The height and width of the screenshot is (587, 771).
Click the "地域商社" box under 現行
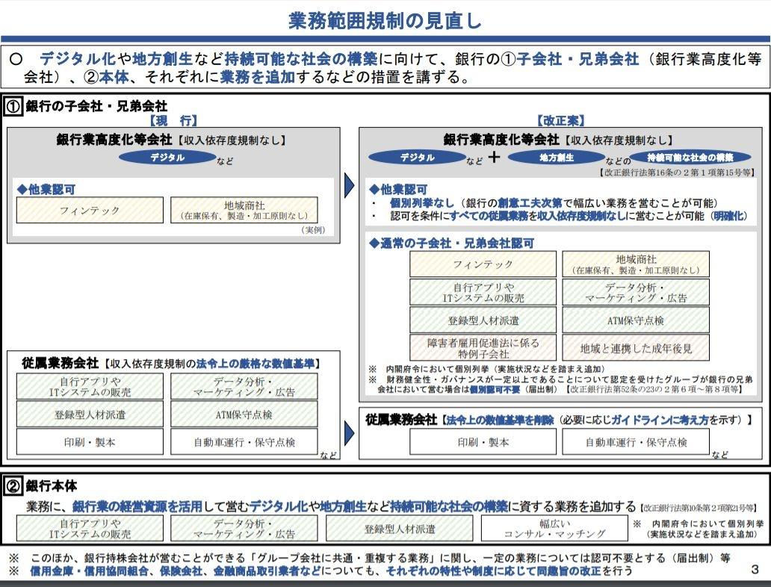coord(244,211)
